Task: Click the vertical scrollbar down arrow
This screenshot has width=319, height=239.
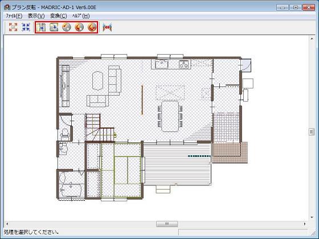Action: tap(312, 217)
